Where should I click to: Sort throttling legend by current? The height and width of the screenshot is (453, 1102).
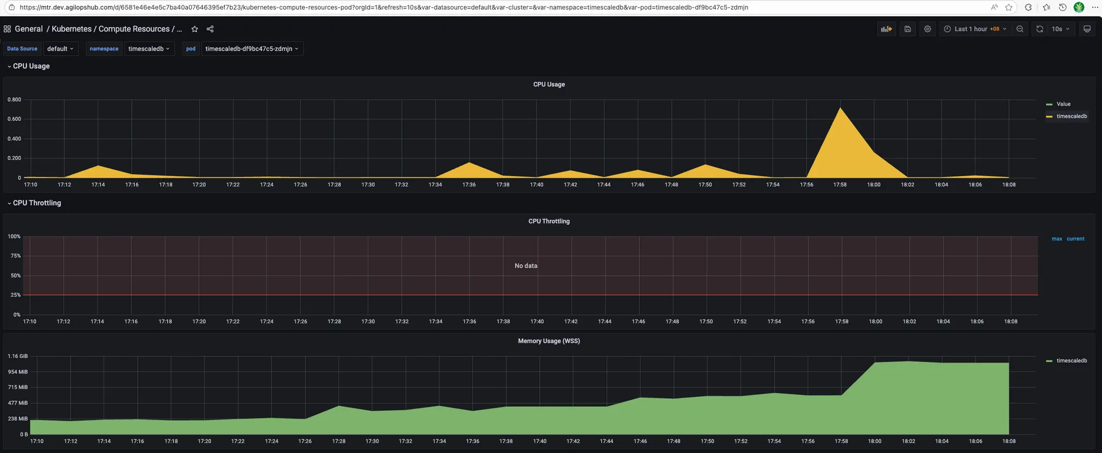(1076, 239)
